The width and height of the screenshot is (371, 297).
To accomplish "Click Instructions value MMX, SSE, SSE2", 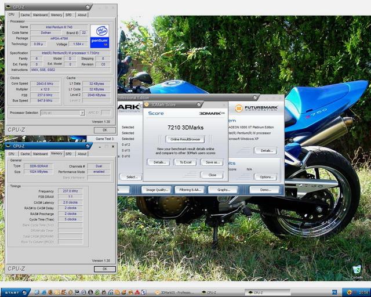I will click(70, 70).
